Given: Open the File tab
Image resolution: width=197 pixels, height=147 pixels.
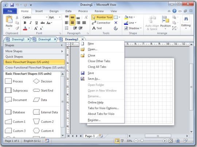Looking at the screenshot, I should [x=10, y=11].
